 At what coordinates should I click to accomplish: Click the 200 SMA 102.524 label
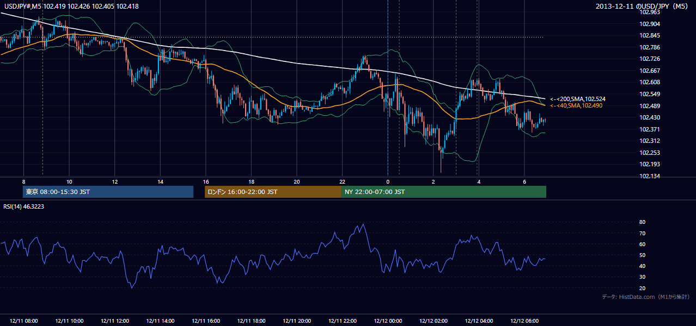577,99
